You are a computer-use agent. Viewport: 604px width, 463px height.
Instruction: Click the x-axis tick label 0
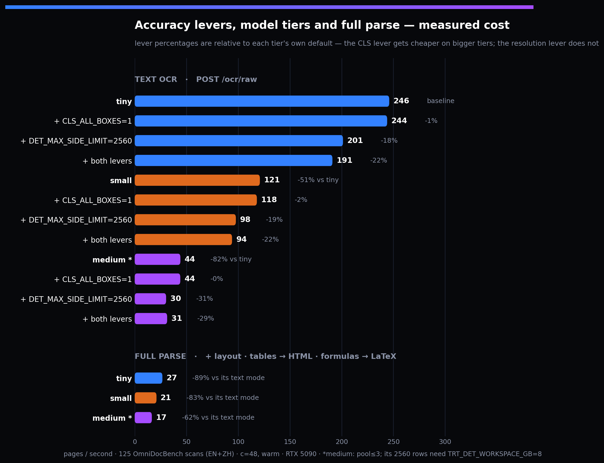pyautogui.click(x=135, y=442)
